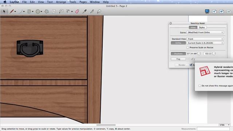
Task: Open the Apple menu
Action: (5, 2)
